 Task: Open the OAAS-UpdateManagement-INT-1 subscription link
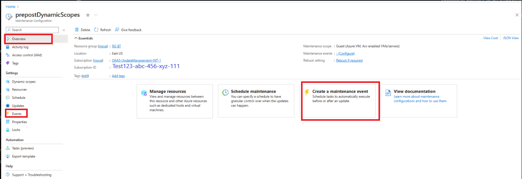click(x=136, y=61)
